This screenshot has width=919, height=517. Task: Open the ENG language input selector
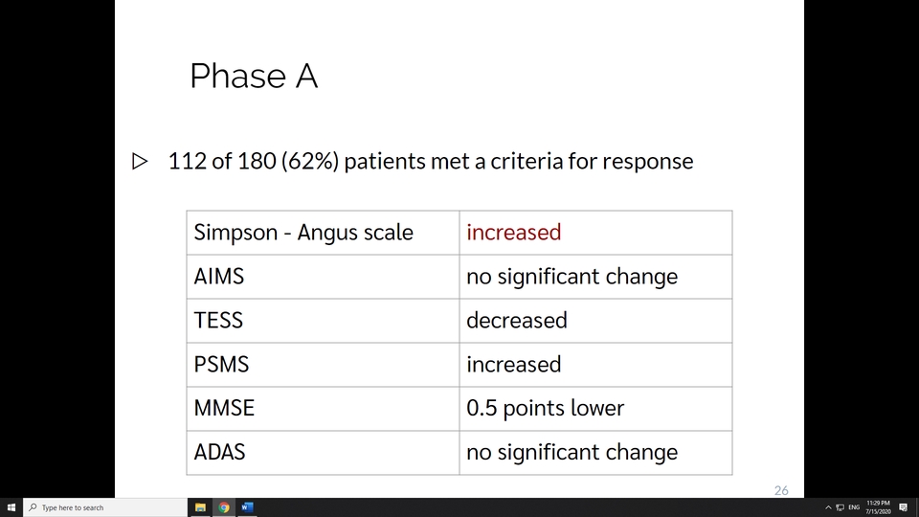coord(854,507)
